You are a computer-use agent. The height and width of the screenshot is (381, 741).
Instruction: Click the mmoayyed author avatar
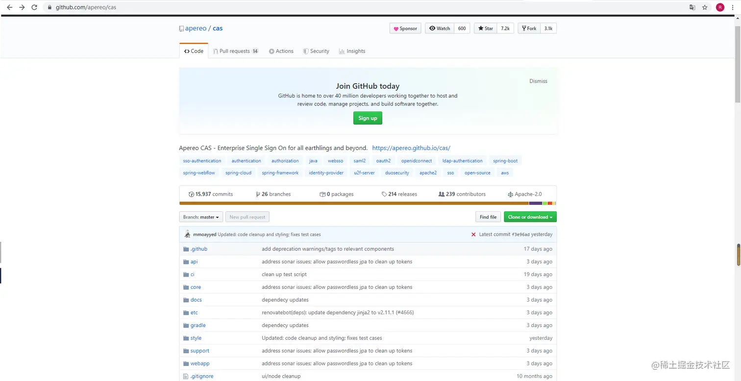click(187, 234)
